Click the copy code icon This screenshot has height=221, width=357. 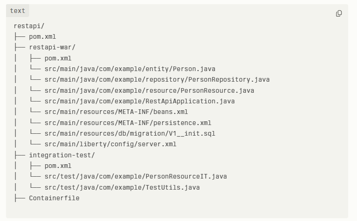(x=339, y=13)
